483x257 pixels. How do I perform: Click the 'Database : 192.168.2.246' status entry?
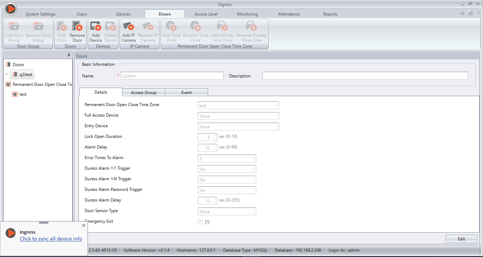pos(298,250)
